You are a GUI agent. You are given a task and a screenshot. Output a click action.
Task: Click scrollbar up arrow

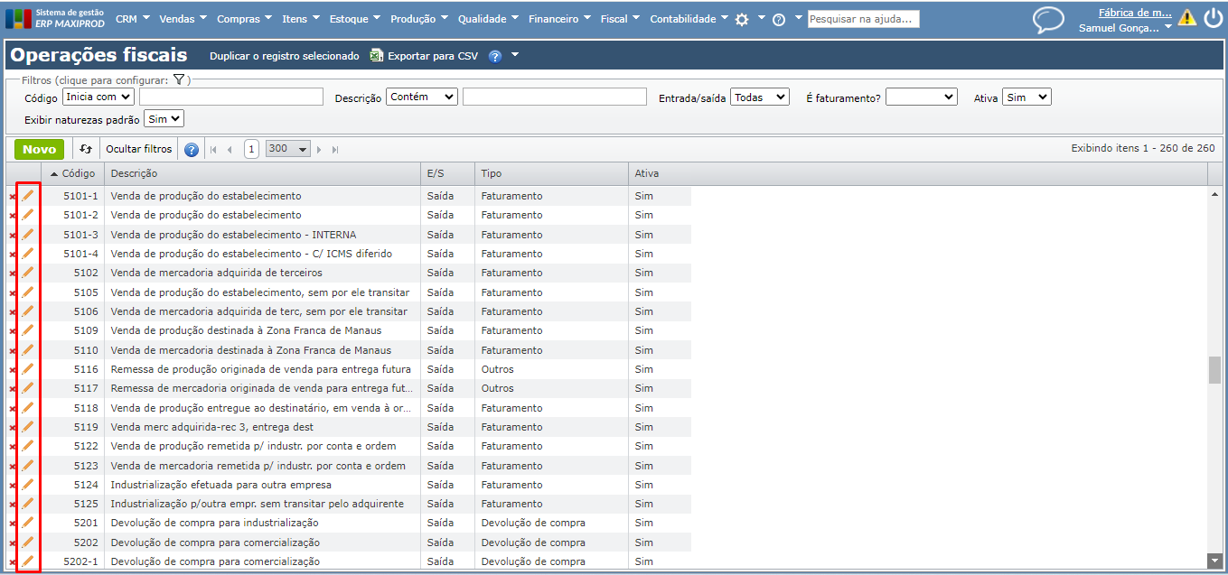click(1215, 194)
